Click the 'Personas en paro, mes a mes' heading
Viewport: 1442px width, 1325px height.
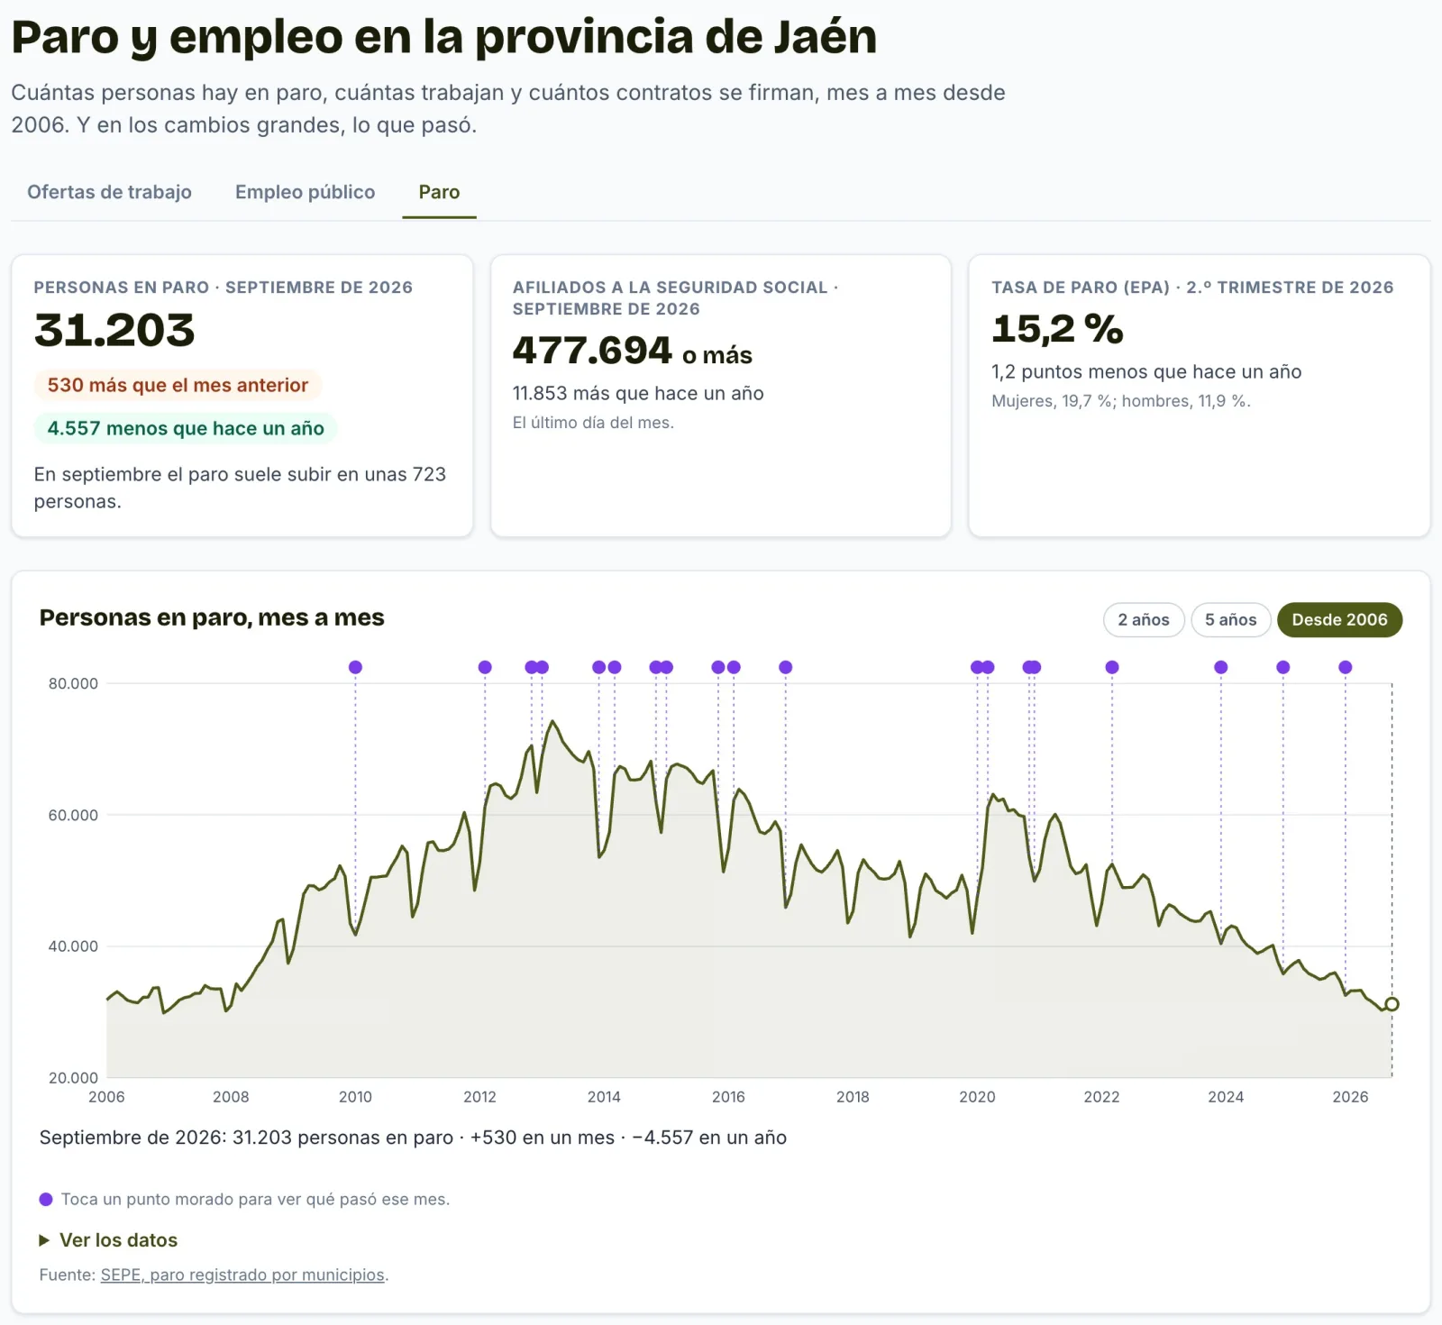tap(212, 617)
